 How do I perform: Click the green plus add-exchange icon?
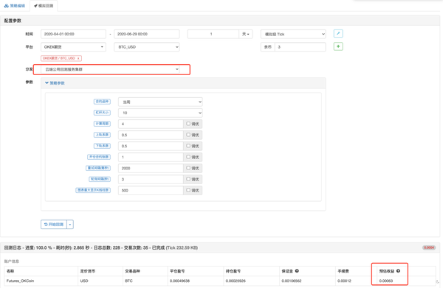tap(338, 46)
